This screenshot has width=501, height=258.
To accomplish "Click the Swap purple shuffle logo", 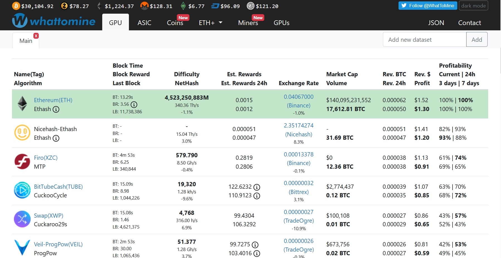I will pos(22,219).
